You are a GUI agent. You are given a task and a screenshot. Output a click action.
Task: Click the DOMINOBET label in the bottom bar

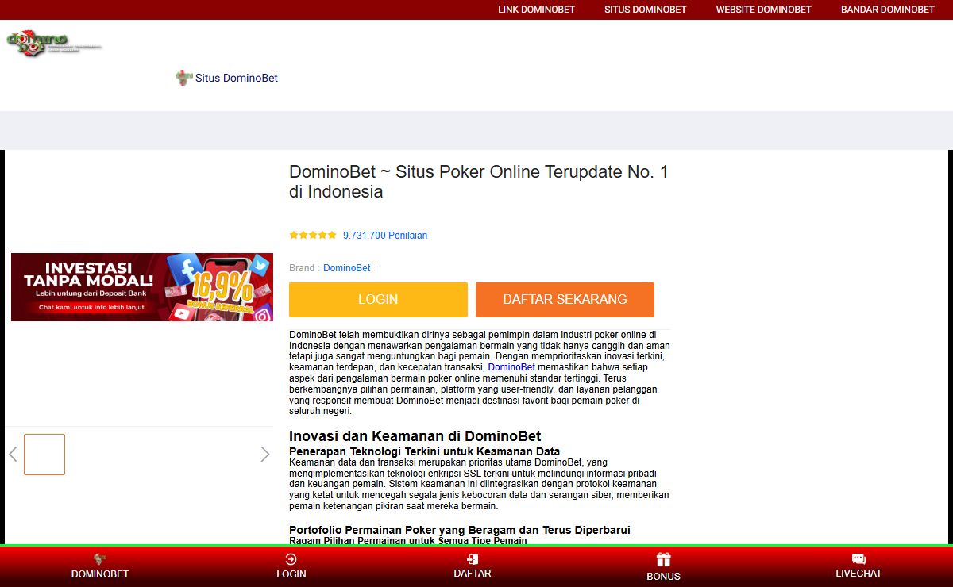click(100, 574)
